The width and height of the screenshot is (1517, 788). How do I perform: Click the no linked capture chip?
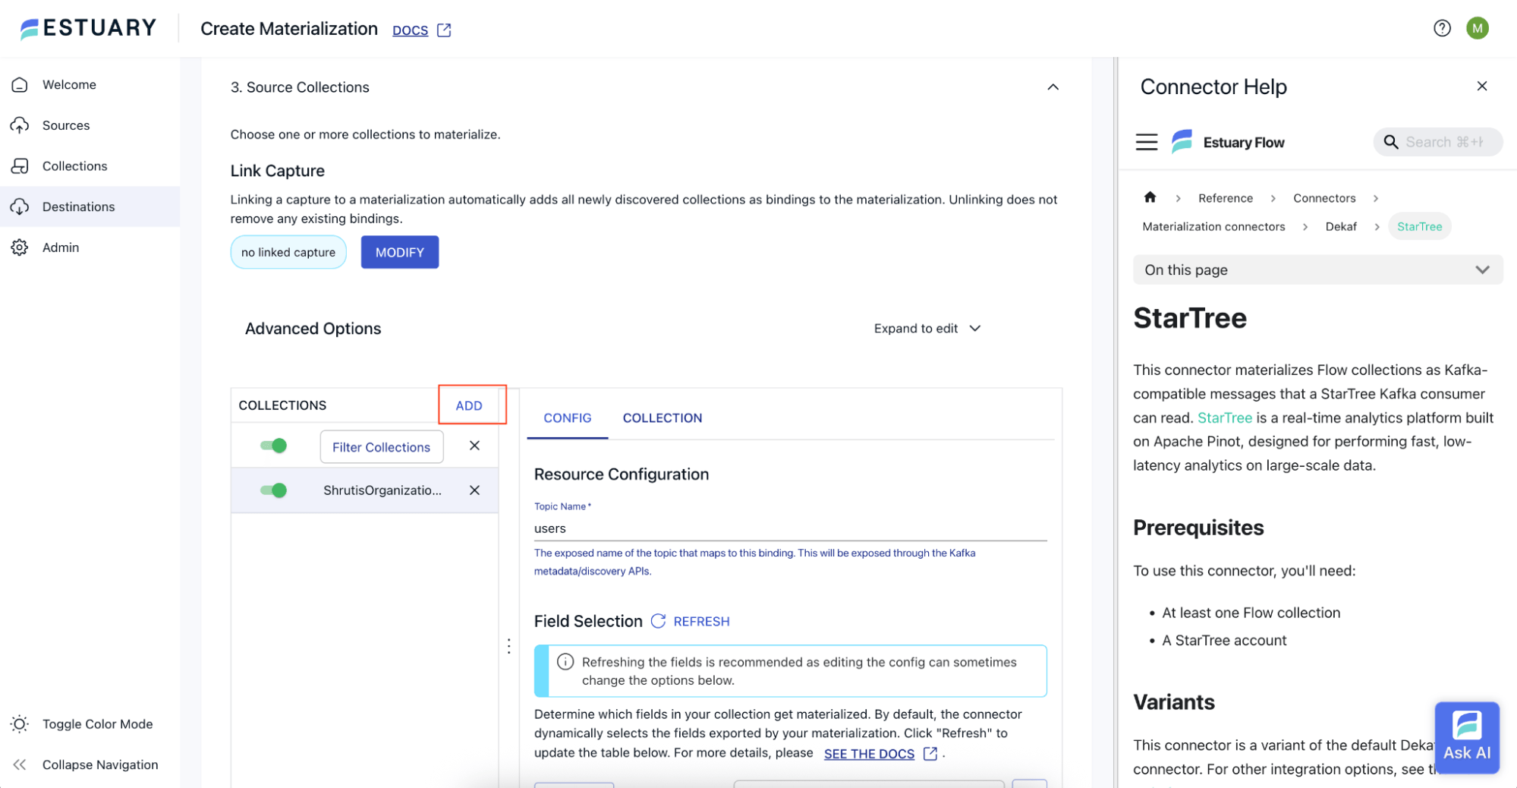coord(288,252)
